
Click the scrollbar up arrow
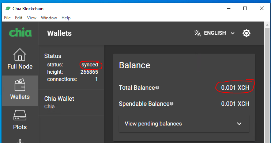(x=267, y=25)
